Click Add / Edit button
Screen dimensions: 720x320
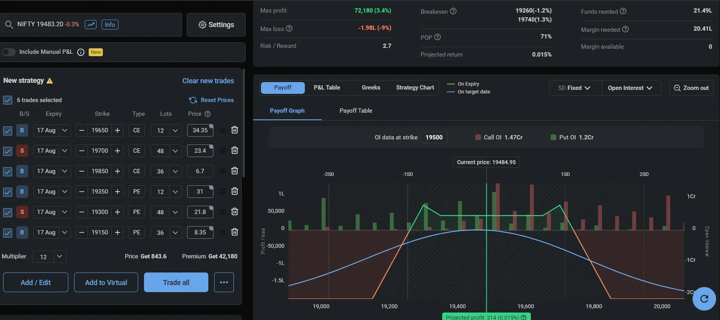(x=36, y=282)
